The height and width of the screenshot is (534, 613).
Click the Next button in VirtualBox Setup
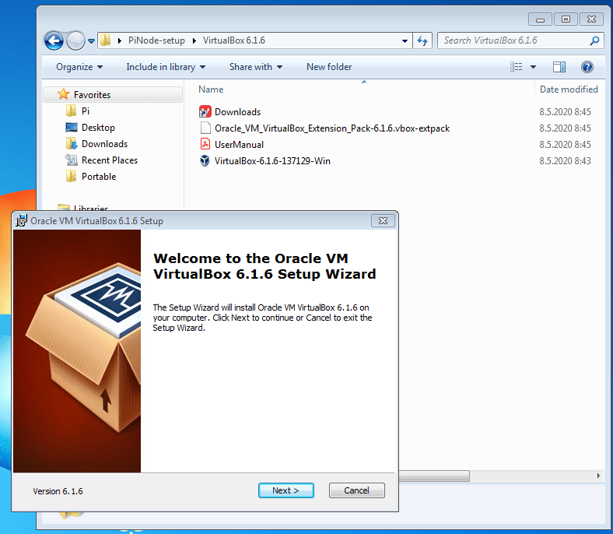285,490
